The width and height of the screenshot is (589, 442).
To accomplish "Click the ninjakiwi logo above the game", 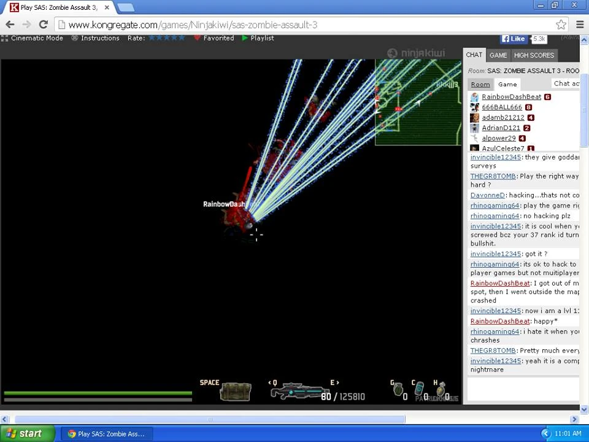I will coord(416,53).
